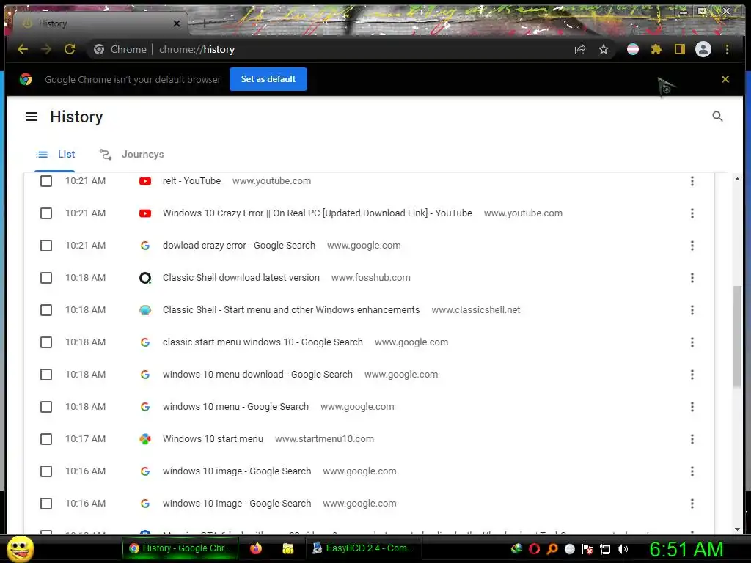Open the profile avatar menu
The height and width of the screenshot is (563, 751).
(x=703, y=49)
